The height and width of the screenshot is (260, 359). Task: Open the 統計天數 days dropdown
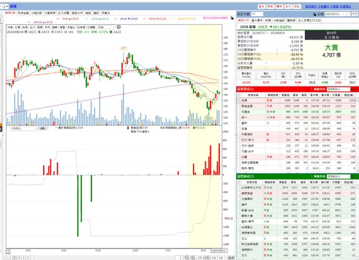coord(257,14)
